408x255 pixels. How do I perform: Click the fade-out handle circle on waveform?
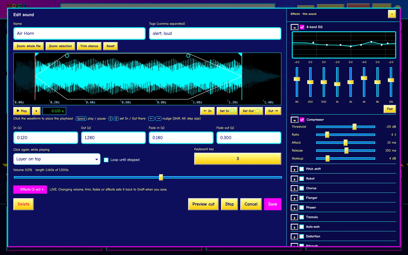tap(188, 56)
